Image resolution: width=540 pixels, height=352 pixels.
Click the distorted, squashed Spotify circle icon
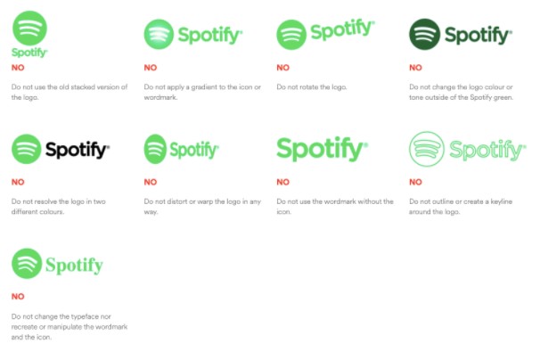(x=155, y=149)
